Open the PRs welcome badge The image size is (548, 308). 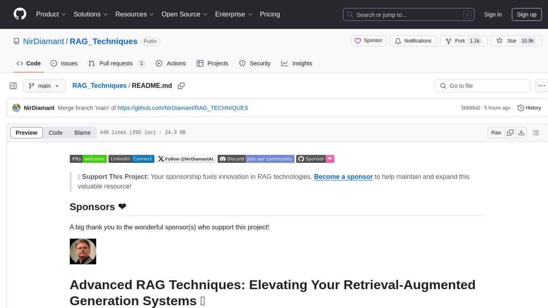[x=88, y=159]
